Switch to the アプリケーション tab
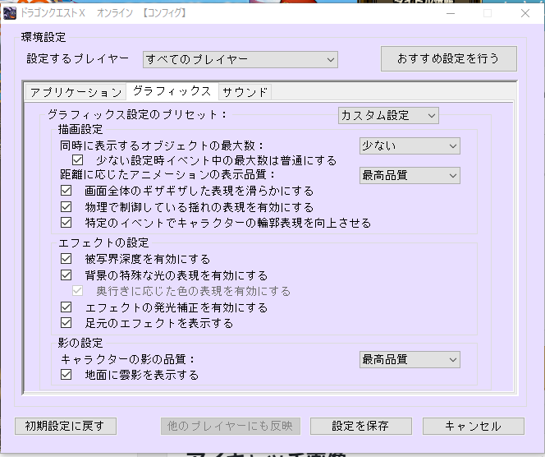 click(75, 92)
